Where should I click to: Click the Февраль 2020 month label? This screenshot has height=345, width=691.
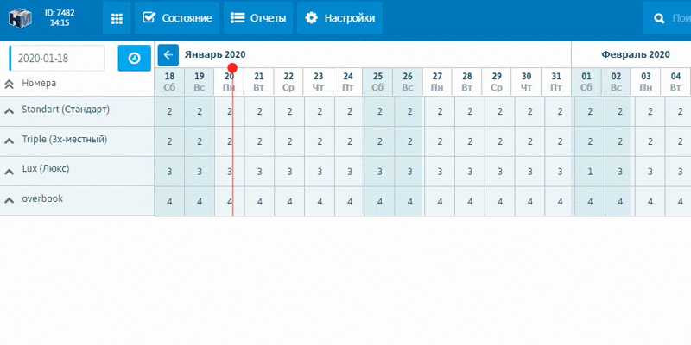point(636,54)
